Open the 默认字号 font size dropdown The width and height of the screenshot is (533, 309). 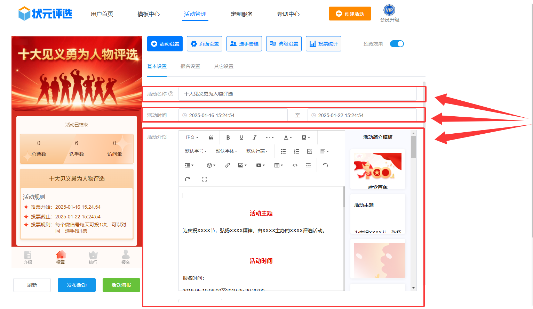196,151
